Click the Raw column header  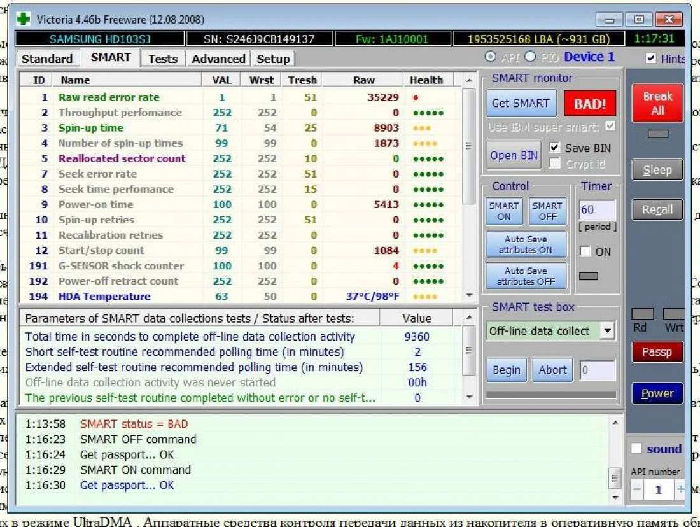[x=363, y=80]
